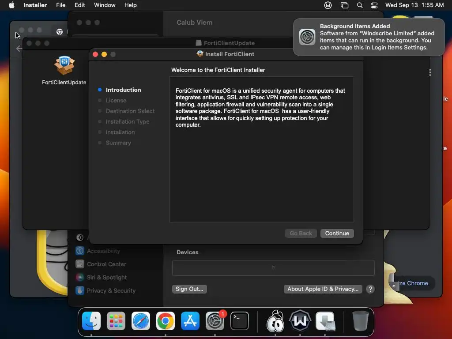This screenshot has height=339, width=452.
Task: Open Spotlight search in menu bar
Action: tap(359, 5)
